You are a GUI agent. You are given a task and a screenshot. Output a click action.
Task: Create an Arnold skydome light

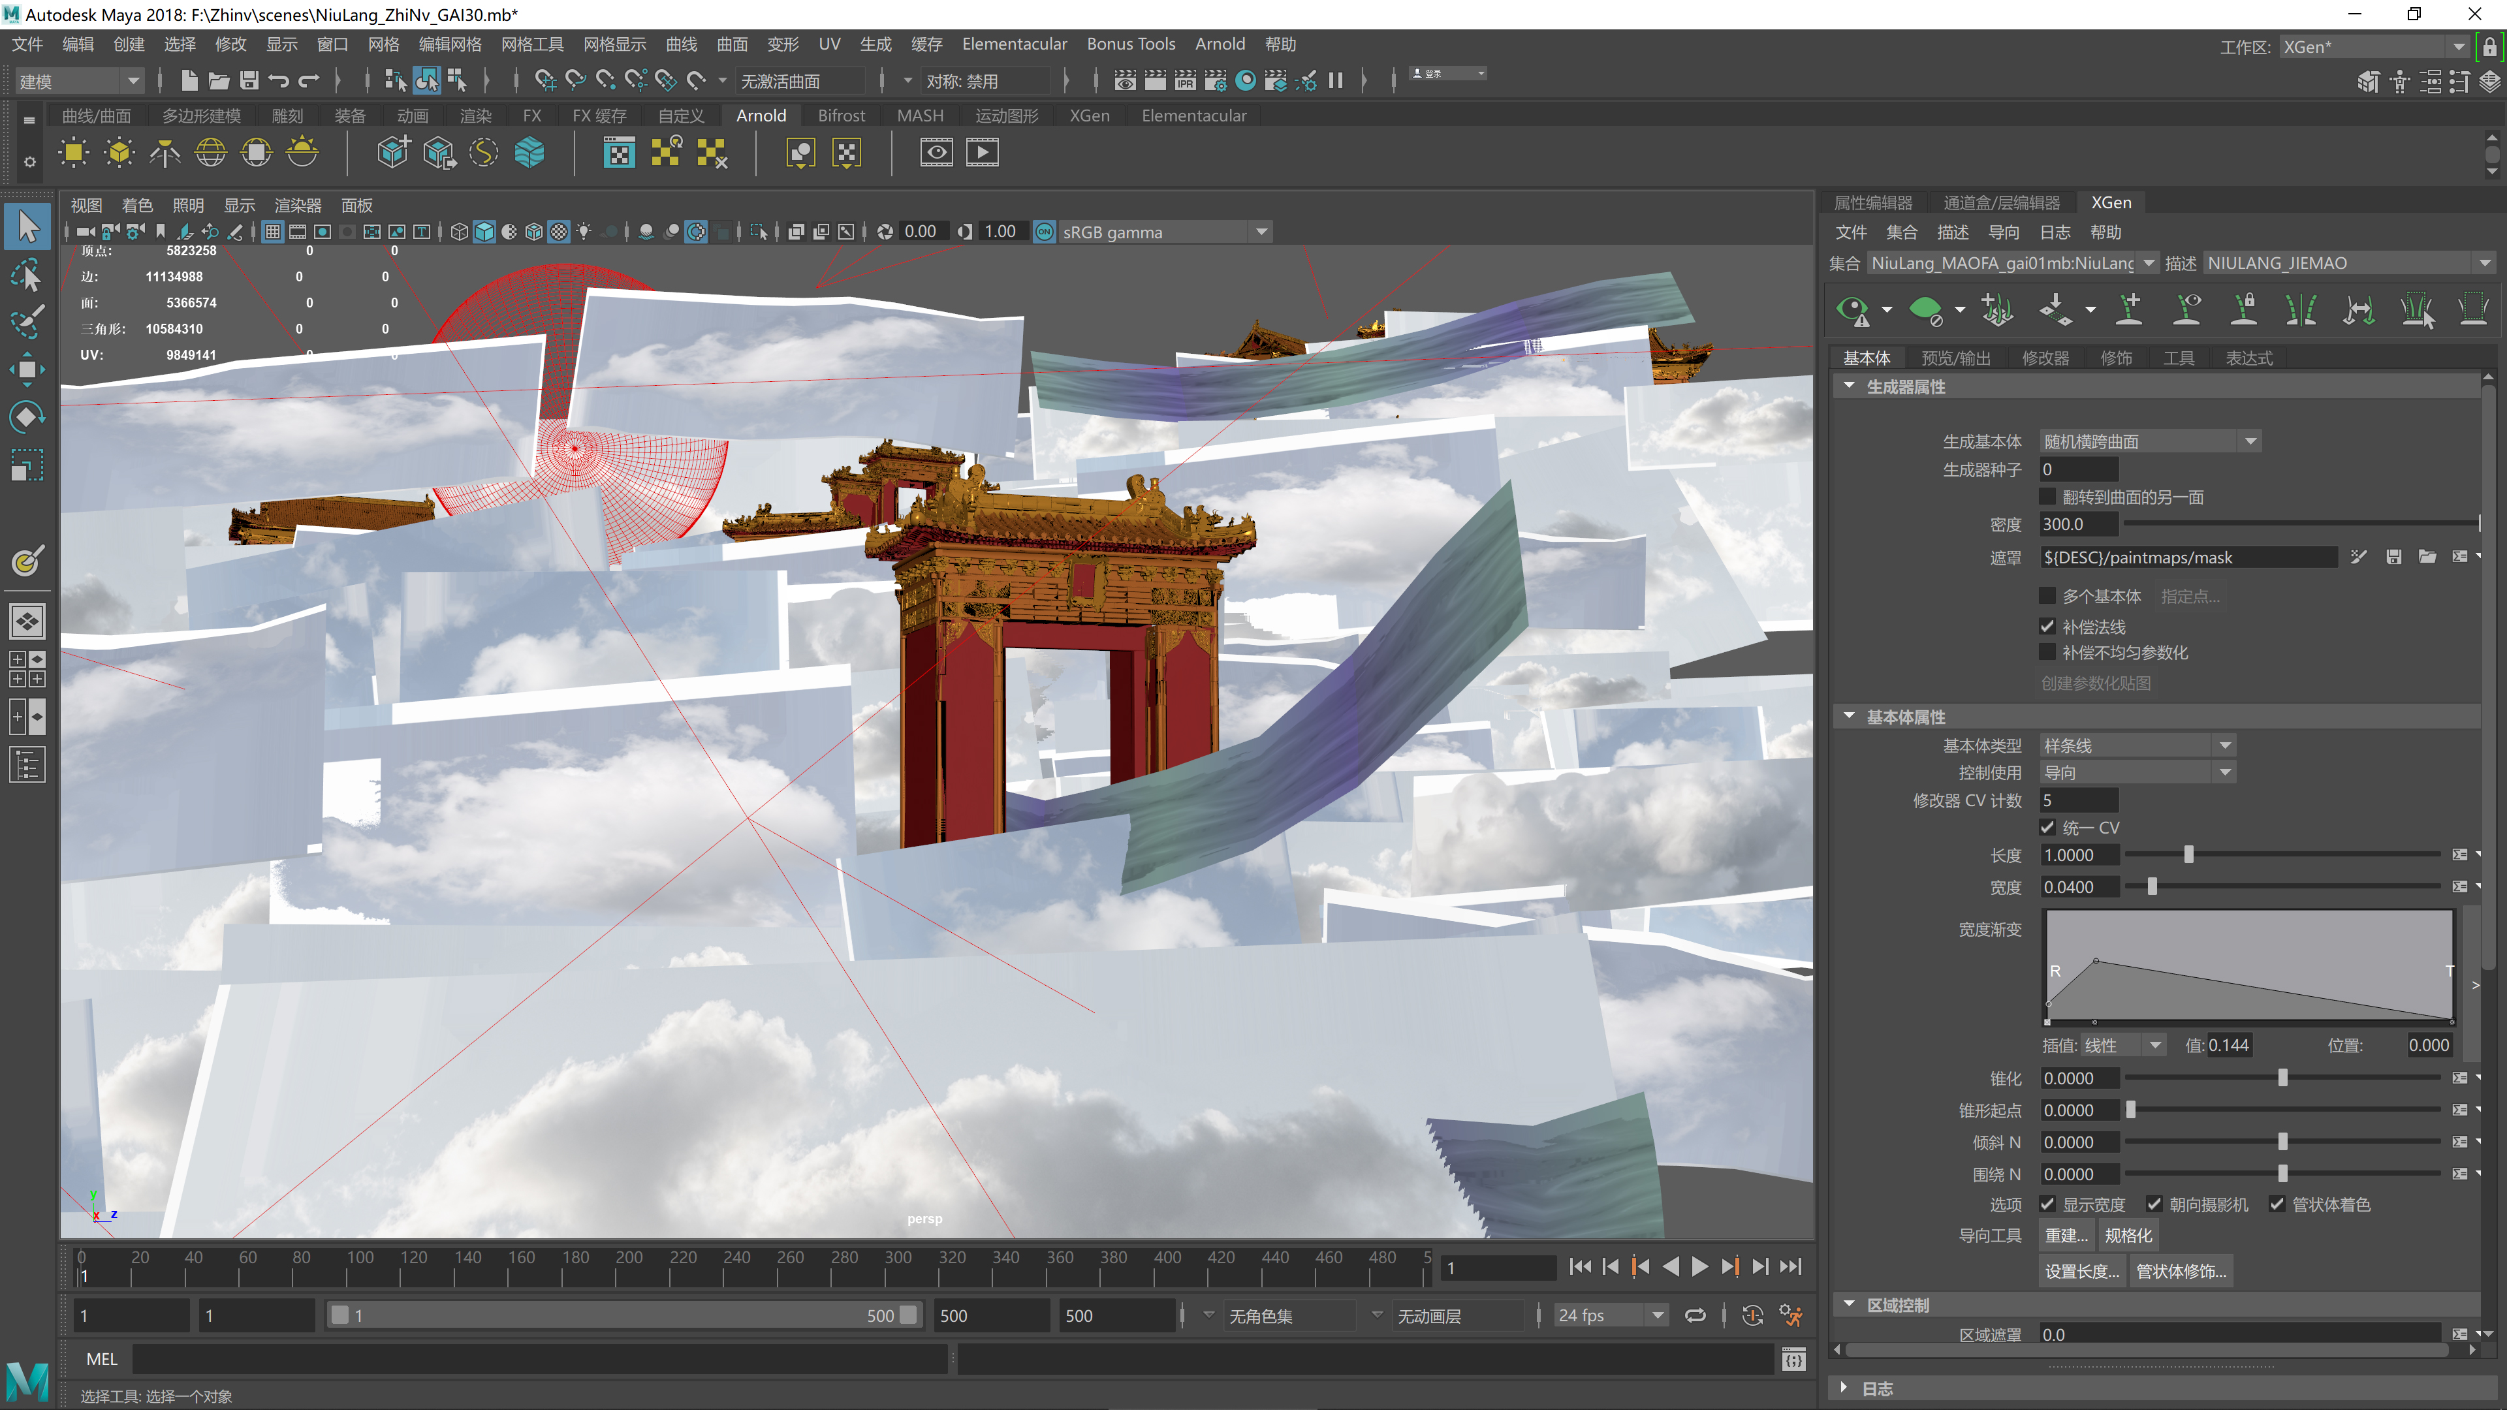tap(210, 152)
